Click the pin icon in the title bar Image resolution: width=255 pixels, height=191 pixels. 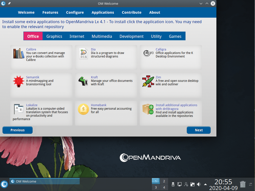tap(9, 3)
